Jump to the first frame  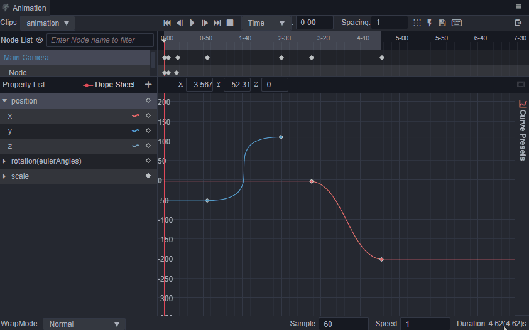[167, 23]
